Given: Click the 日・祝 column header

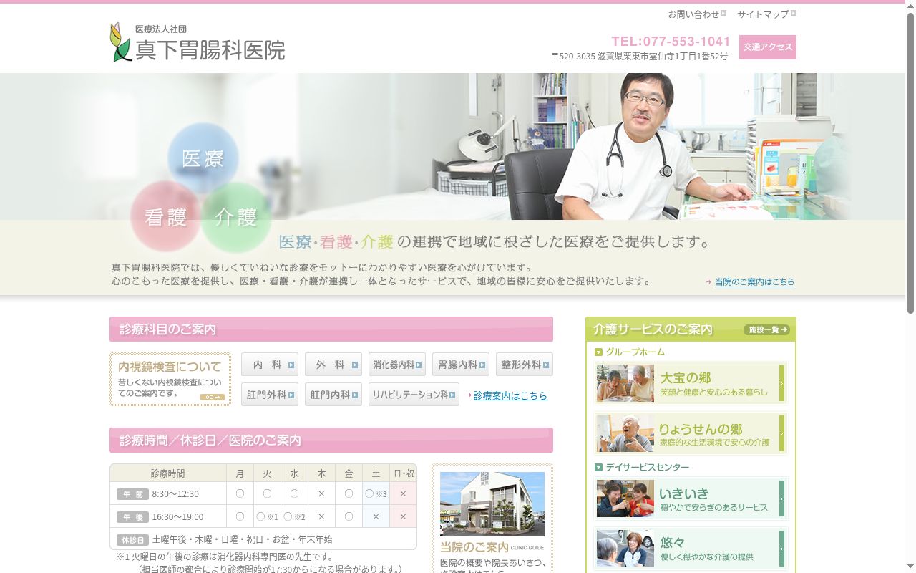Looking at the screenshot, I should click(x=403, y=473).
